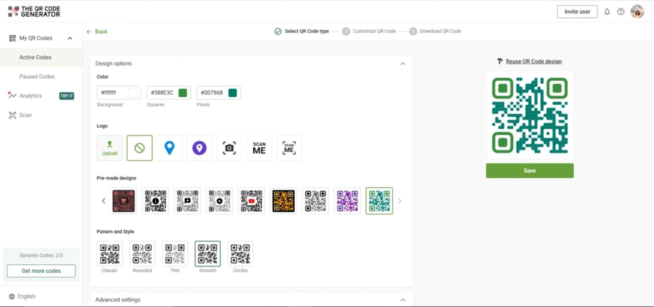The height and width of the screenshot is (307, 654).
Task: Show previous pre-made designs
Action: tap(104, 201)
